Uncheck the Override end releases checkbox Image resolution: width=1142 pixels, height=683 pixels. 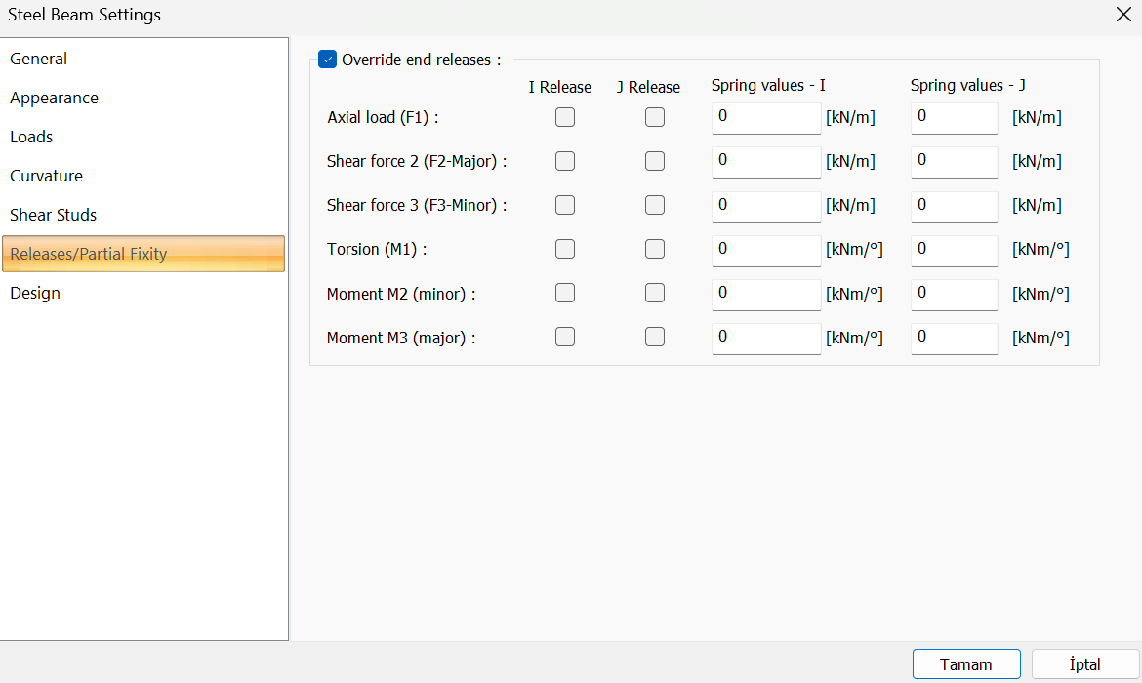tap(328, 60)
